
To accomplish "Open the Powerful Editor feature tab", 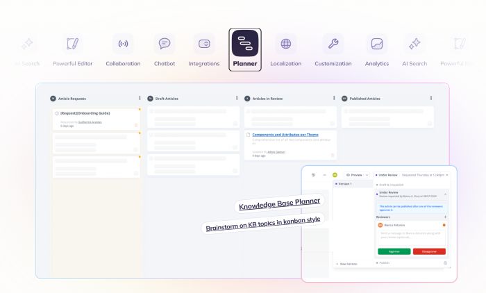I will (x=72, y=51).
